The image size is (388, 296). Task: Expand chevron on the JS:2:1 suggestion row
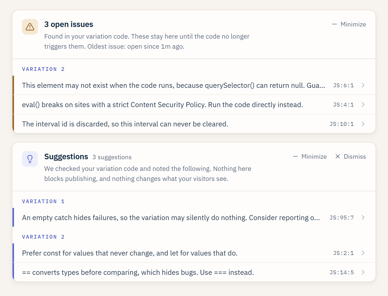(x=363, y=253)
